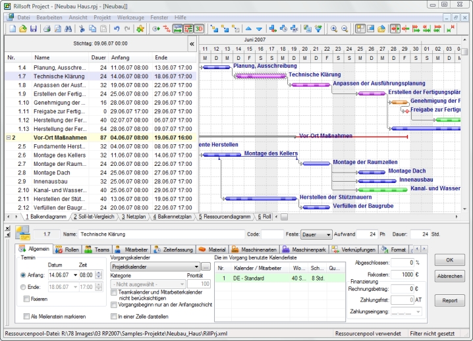Screen dimensions: 473x341
Task: Check 'Als Meilenstein markieren'
Action: 26,316
